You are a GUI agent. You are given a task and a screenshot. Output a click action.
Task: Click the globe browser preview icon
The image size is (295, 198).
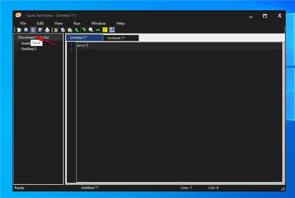coord(112,30)
